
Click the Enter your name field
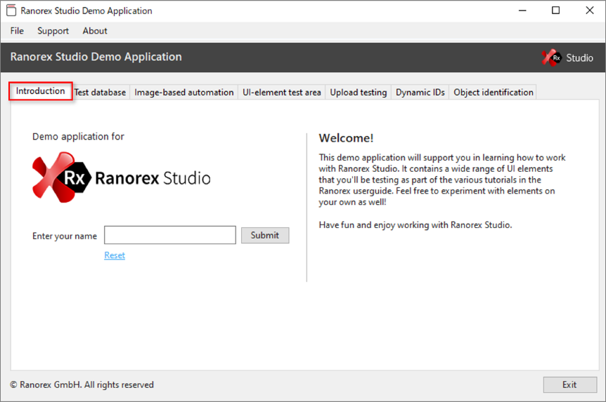pyautogui.click(x=170, y=235)
